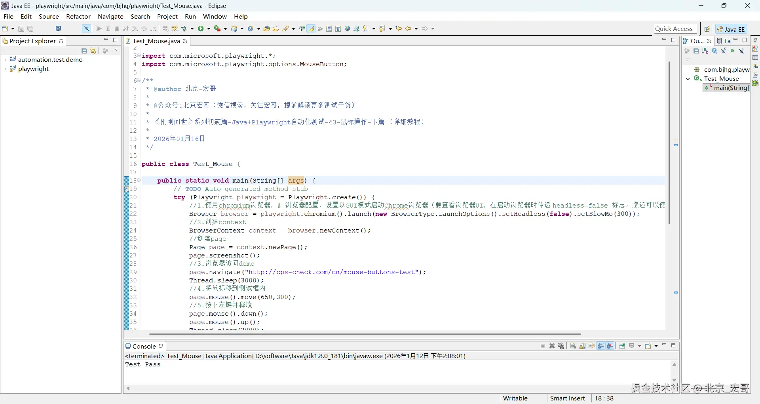760x404 pixels.
Task: Click Remove All Terminated Launches icon
Action: pos(561,346)
